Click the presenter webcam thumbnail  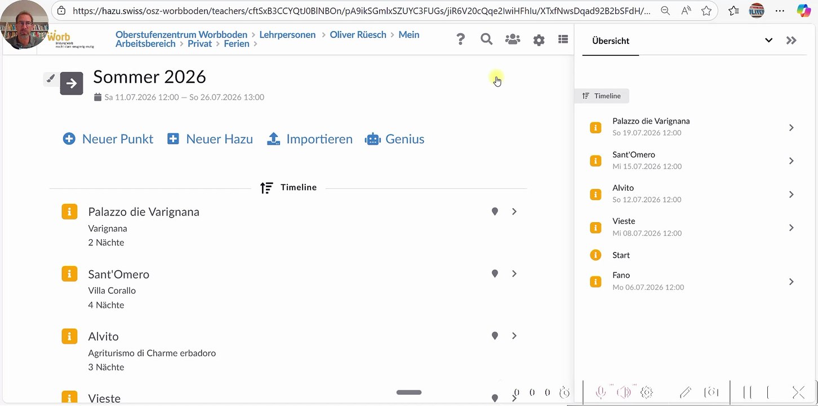24,25
